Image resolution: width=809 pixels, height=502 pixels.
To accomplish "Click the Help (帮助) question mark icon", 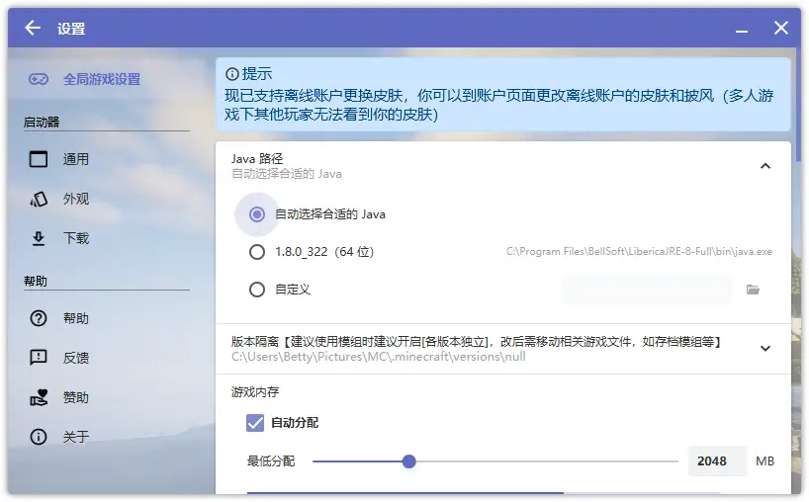I will tap(39, 318).
